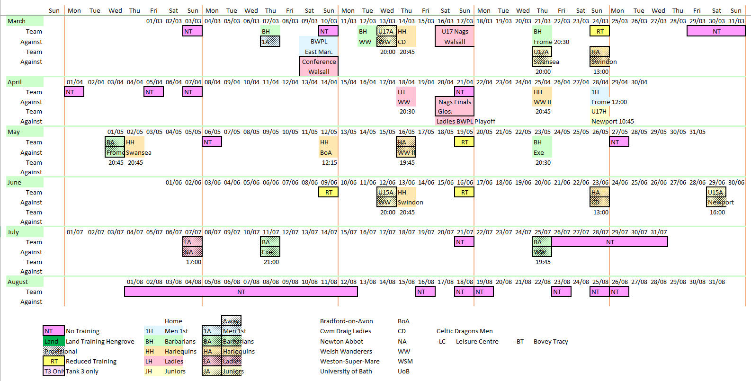Select the BWPL East Man. cell

[x=319, y=46]
